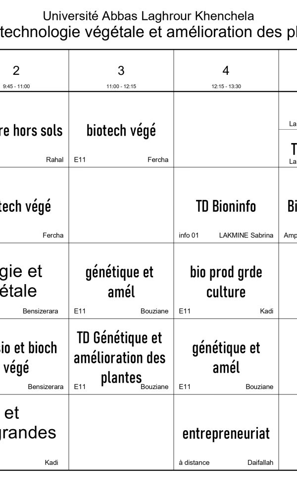Select the entrepreneuriat course cell
Viewport: 297px width, 495px height.
pos(226,434)
